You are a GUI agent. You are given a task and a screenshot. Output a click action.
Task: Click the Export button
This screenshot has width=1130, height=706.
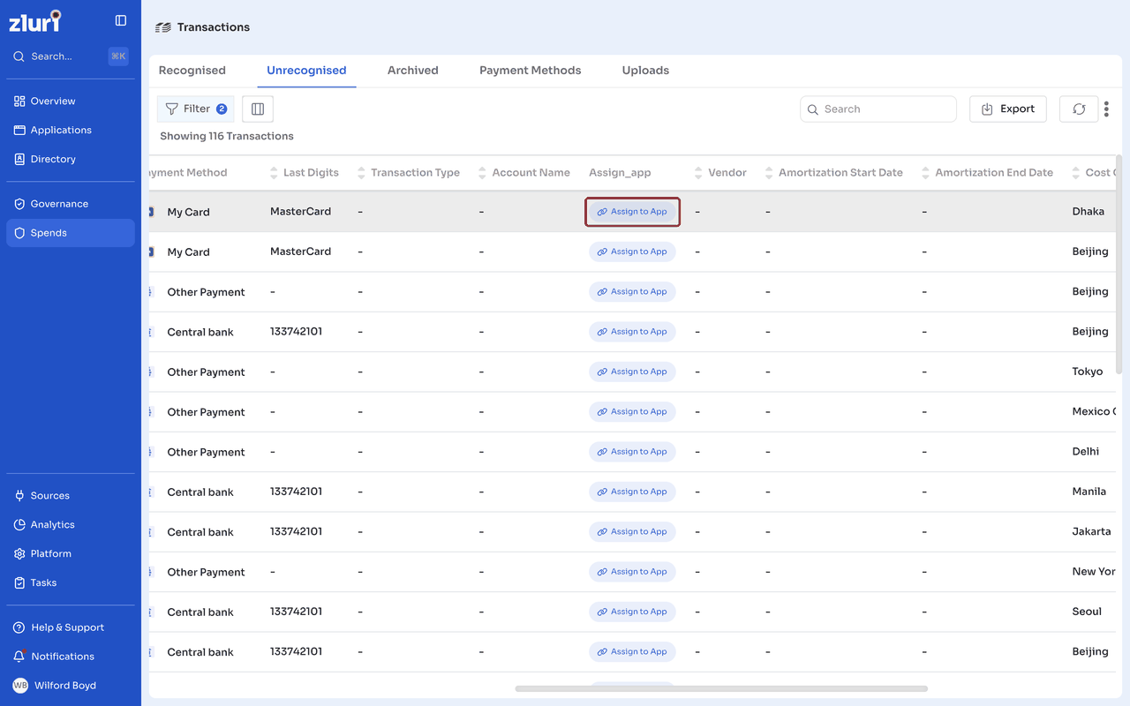(x=1008, y=109)
